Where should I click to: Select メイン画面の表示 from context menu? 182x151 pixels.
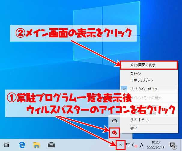click(x=149, y=65)
